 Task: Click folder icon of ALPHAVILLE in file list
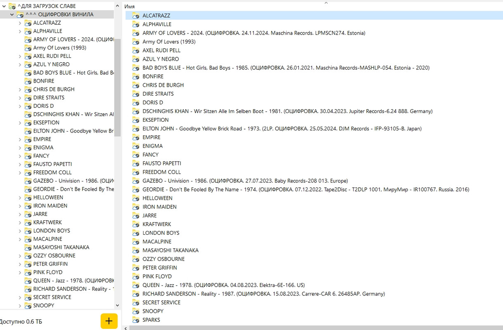pos(136,24)
